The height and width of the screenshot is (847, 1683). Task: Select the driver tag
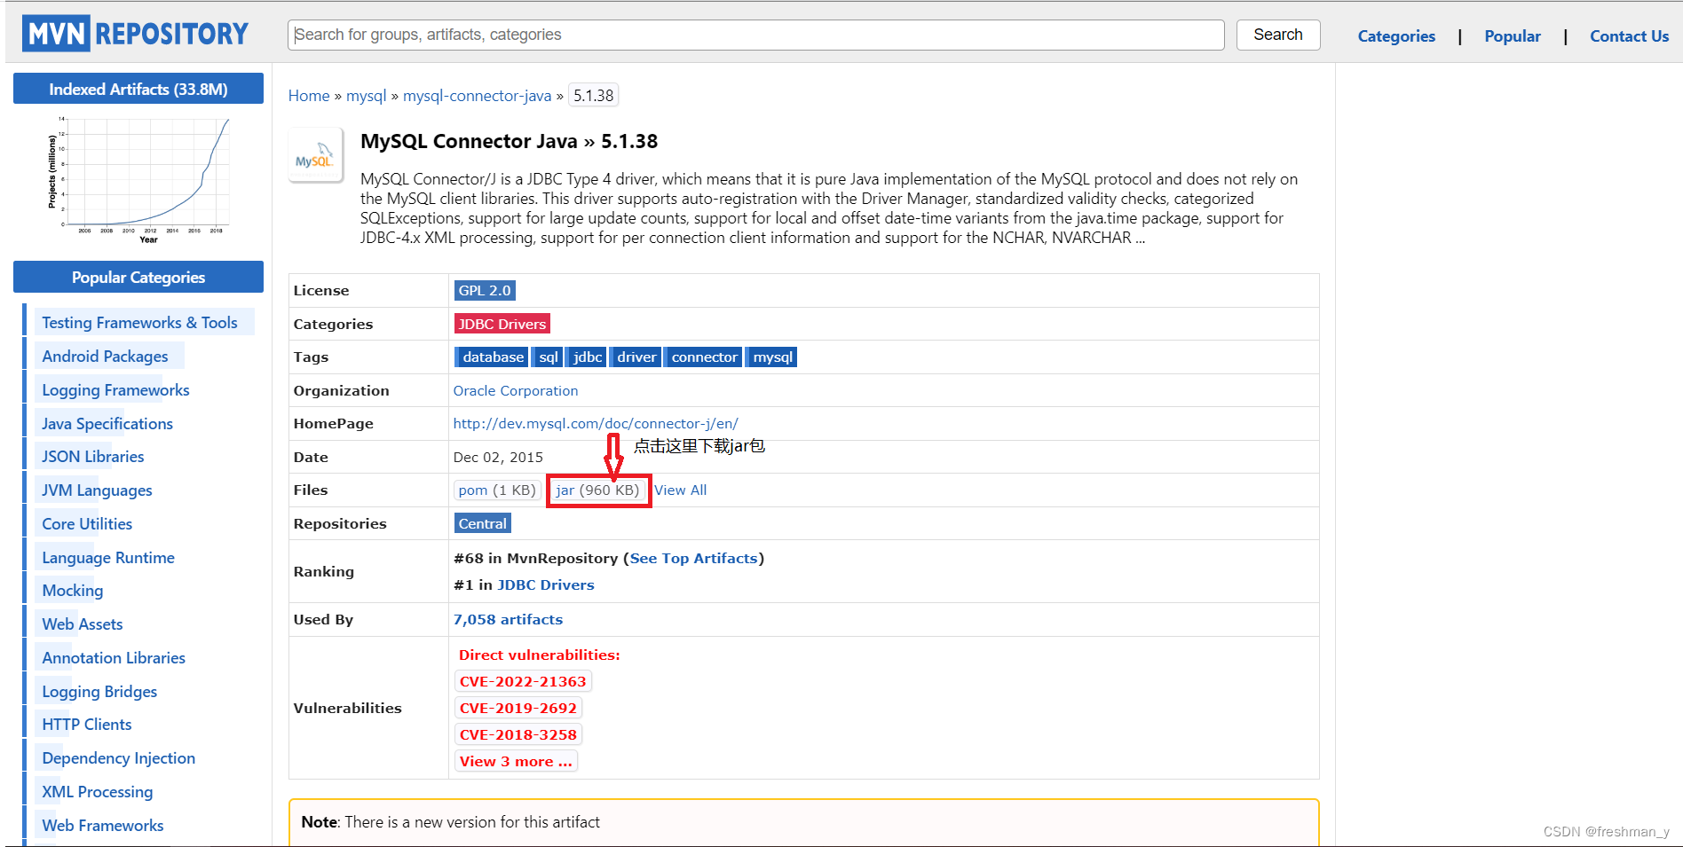[636, 357]
